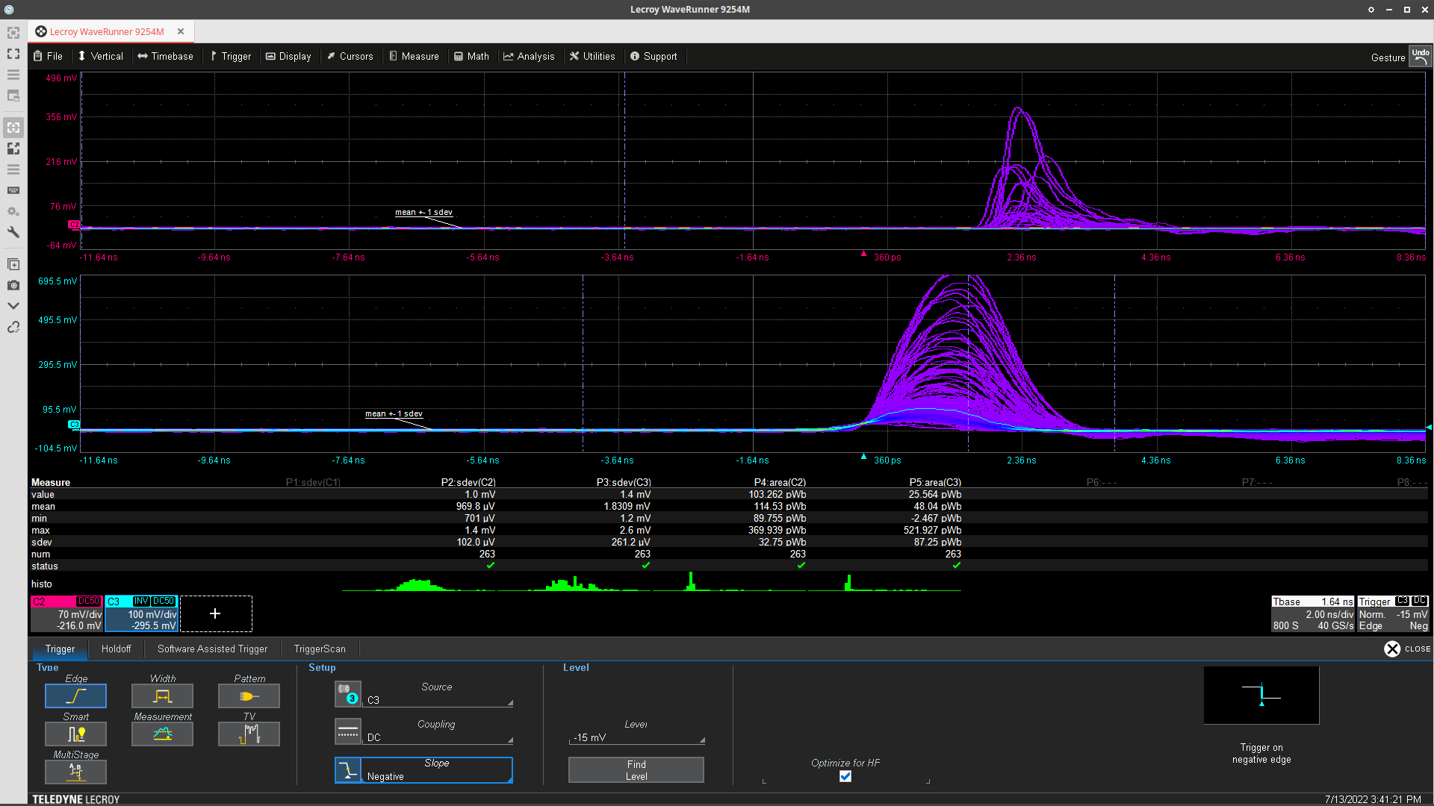Click the window settings gear icon
The width and height of the screenshot is (1434, 806).
[1371, 10]
